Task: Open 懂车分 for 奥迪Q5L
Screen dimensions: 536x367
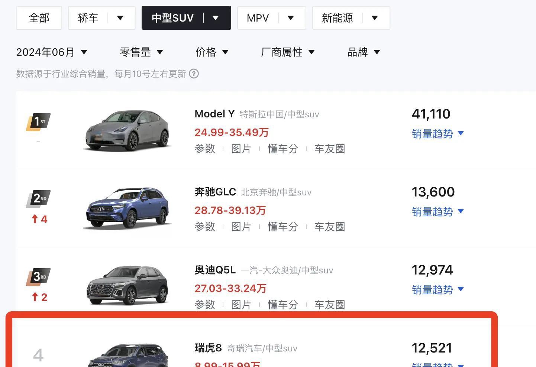Action: (x=283, y=305)
